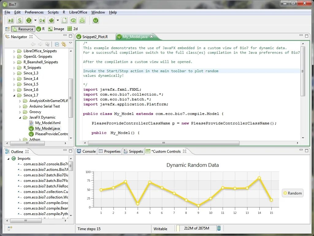Click the green O reset counter button
314x236 pixels.
click(x=29, y=20)
